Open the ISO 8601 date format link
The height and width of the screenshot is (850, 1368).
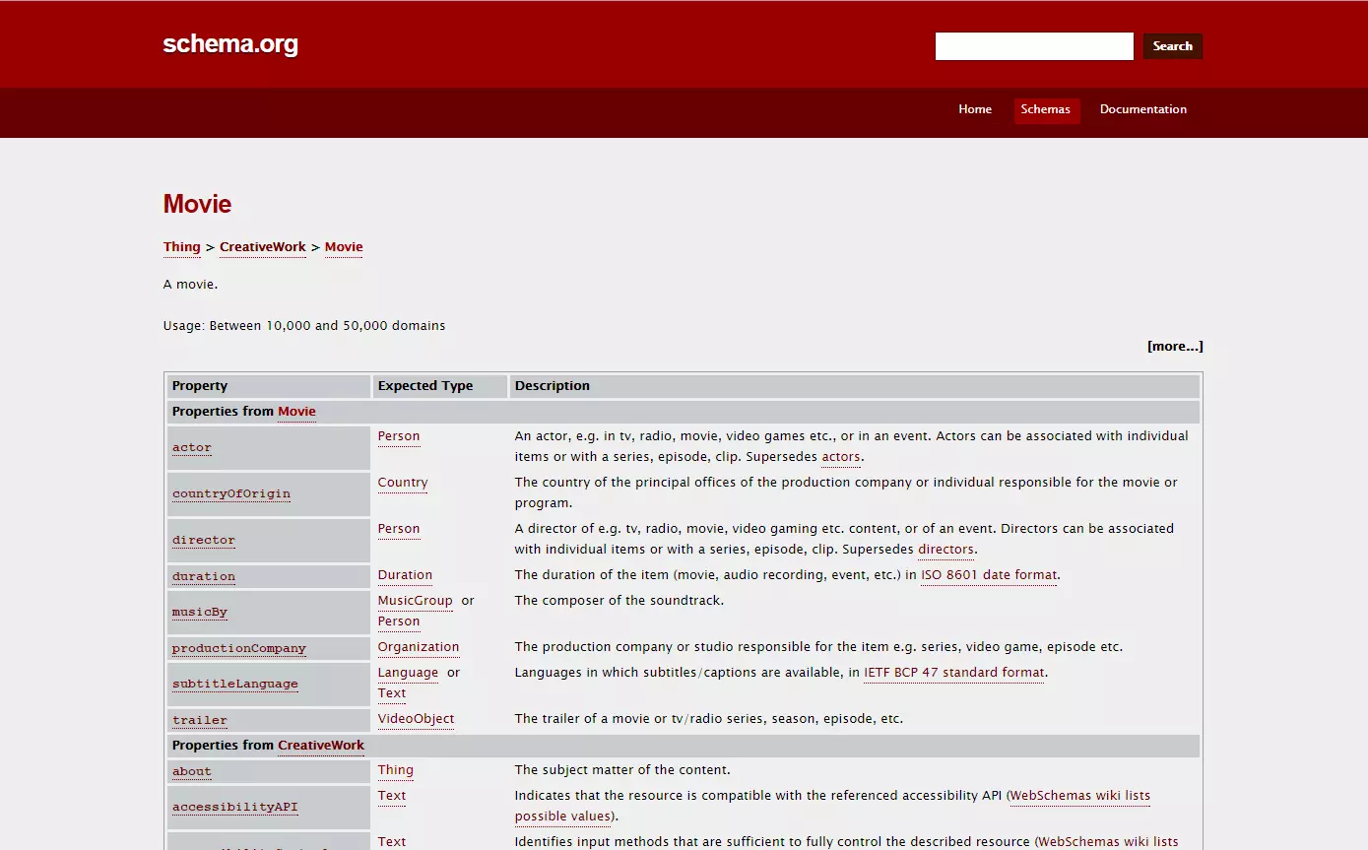(x=988, y=575)
